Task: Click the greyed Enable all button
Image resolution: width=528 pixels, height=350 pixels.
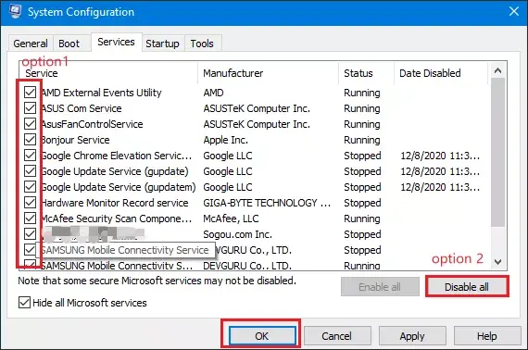Action: coord(380,287)
